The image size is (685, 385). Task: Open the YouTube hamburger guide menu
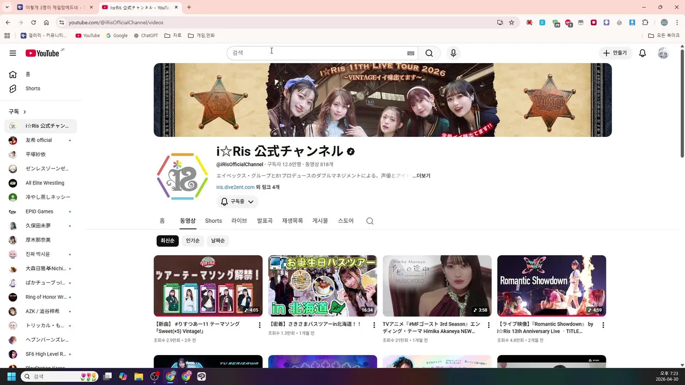pyautogui.click(x=13, y=53)
